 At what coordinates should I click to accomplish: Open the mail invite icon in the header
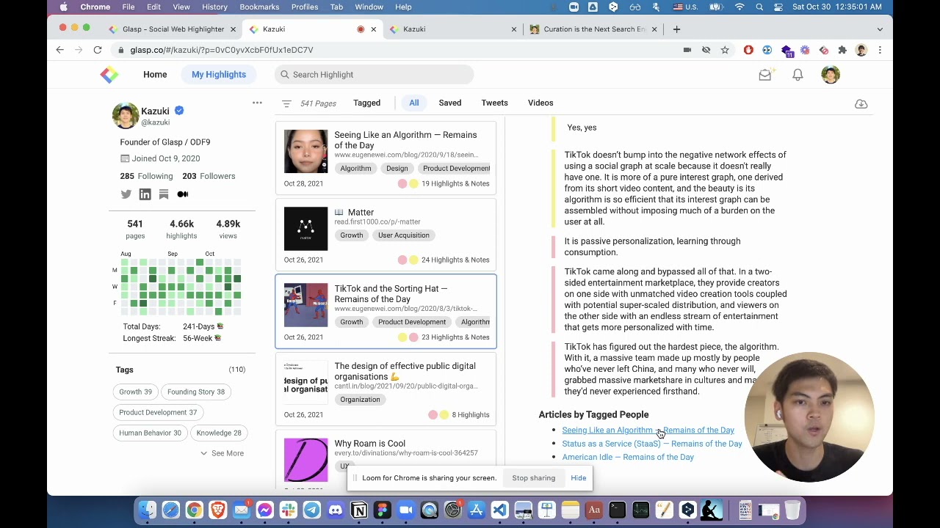[765, 74]
